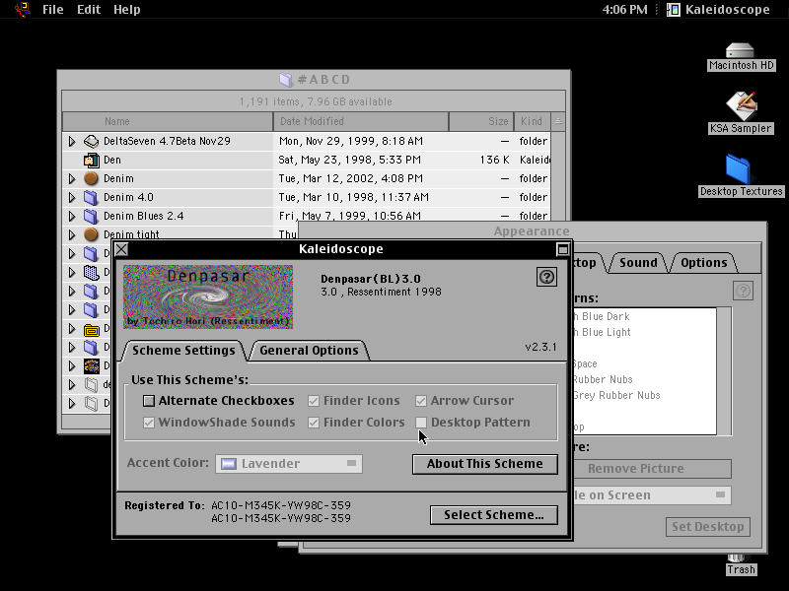Enable the Desktop Pattern checkbox
This screenshot has width=789, height=591.
point(421,423)
